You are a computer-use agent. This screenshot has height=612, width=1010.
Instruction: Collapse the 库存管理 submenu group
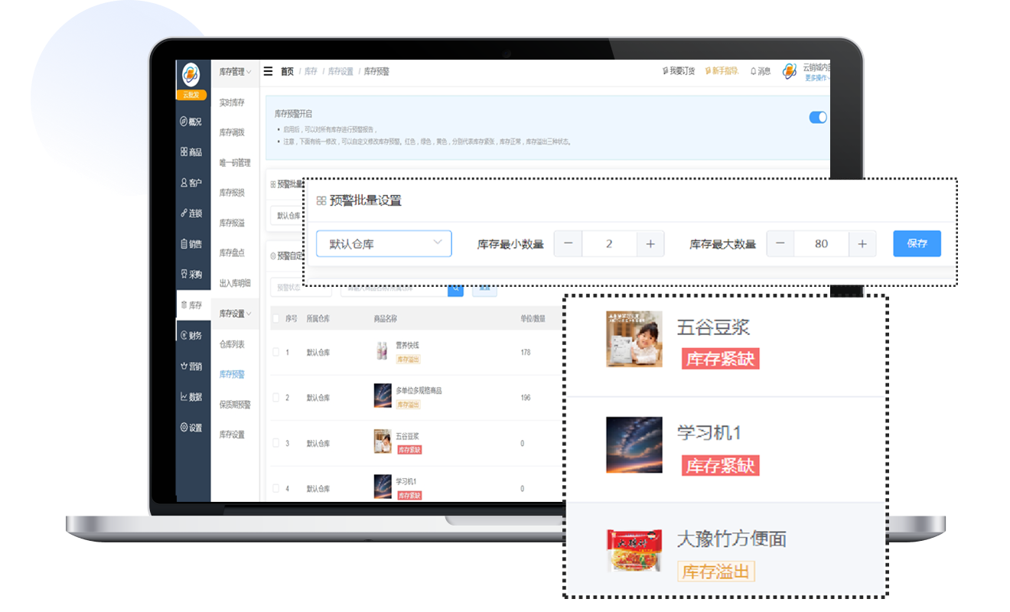click(234, 72)
